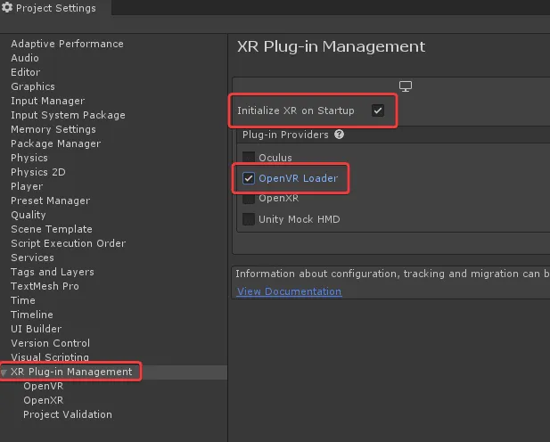Select the OpenVR sub-item in sidebar

coord(43,386)
